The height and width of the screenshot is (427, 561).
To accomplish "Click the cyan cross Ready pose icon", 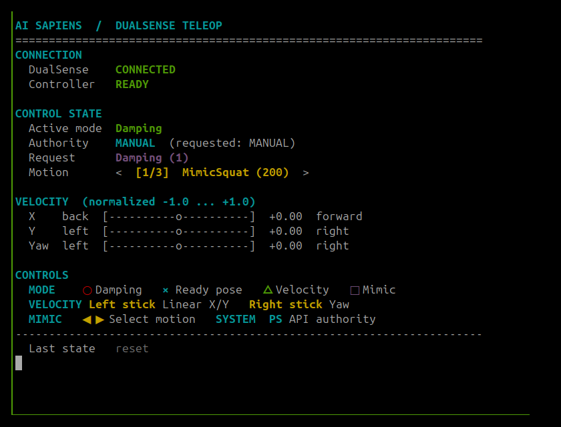I will tap(166, 290).
